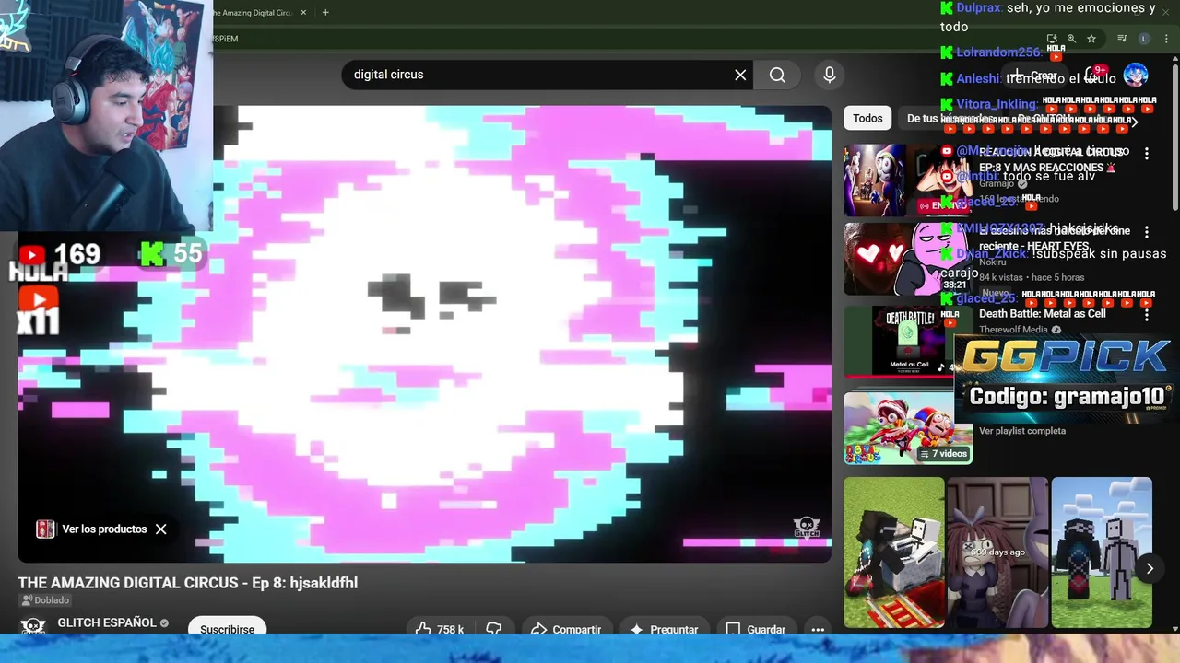Open options menu for HEART EYES video

[1147, 233]
